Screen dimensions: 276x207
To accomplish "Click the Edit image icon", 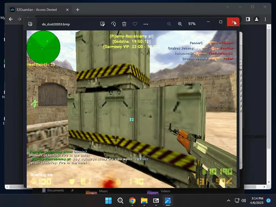I will point(102,24).
